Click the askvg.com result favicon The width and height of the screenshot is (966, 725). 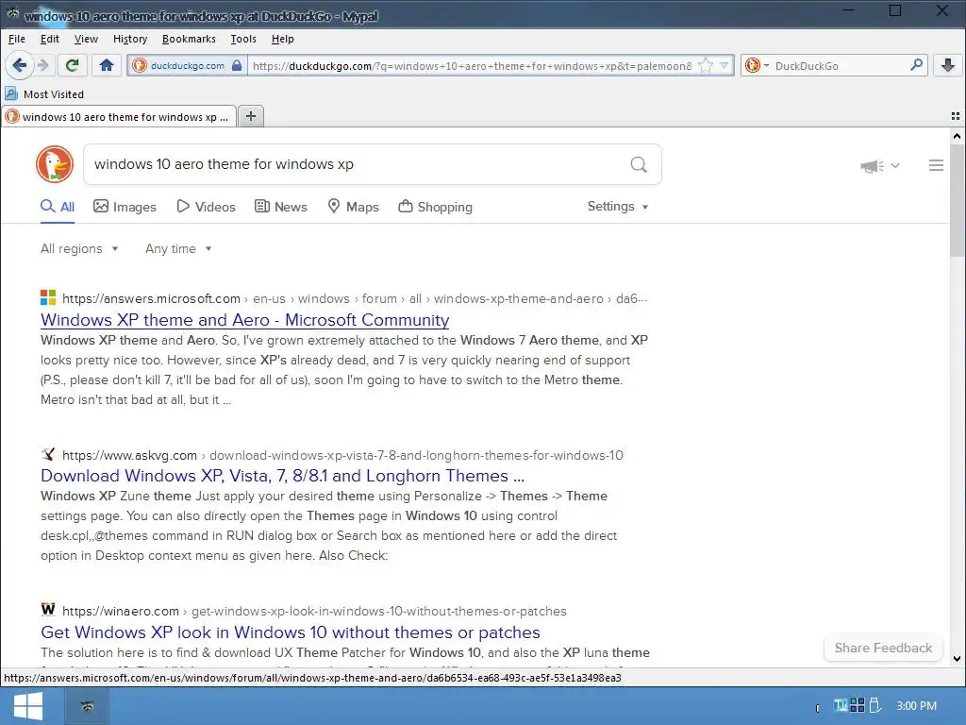(x=48, y=455)
